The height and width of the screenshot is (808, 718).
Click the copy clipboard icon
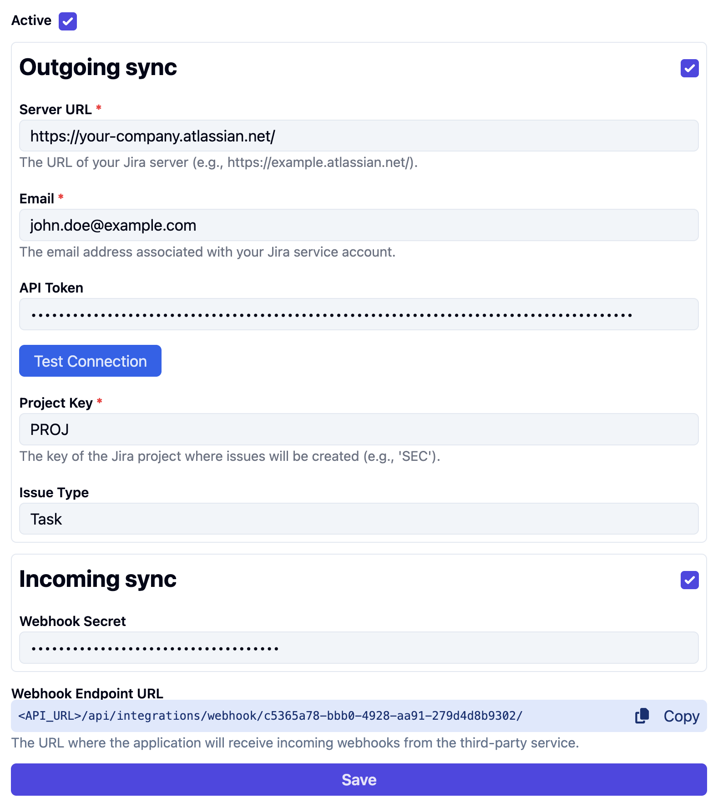(x=642, y=716)
